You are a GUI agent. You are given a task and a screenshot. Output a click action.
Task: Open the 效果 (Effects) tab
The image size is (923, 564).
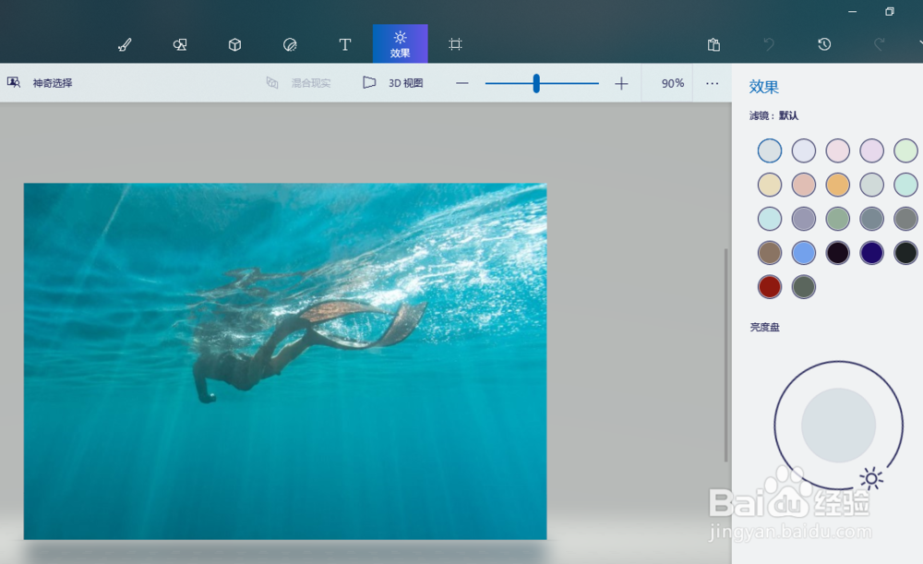click(401, 44)
